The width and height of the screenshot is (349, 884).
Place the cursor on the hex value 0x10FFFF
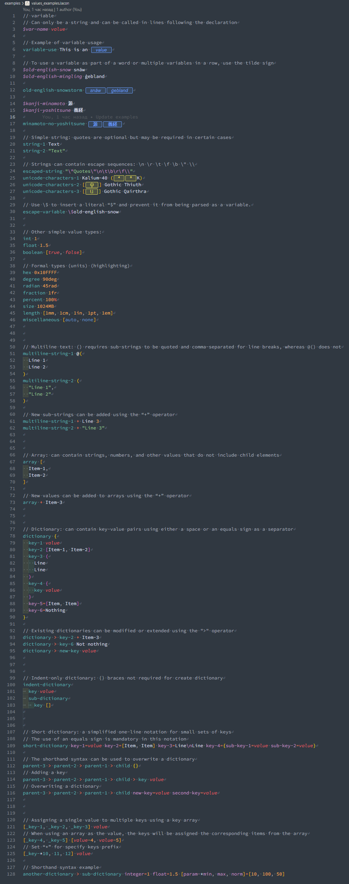45,272
